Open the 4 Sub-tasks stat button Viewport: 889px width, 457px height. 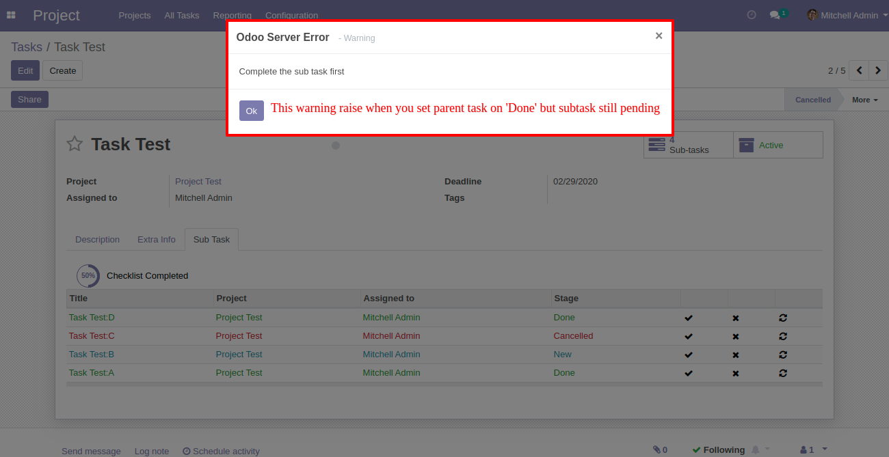coord(689,145)
